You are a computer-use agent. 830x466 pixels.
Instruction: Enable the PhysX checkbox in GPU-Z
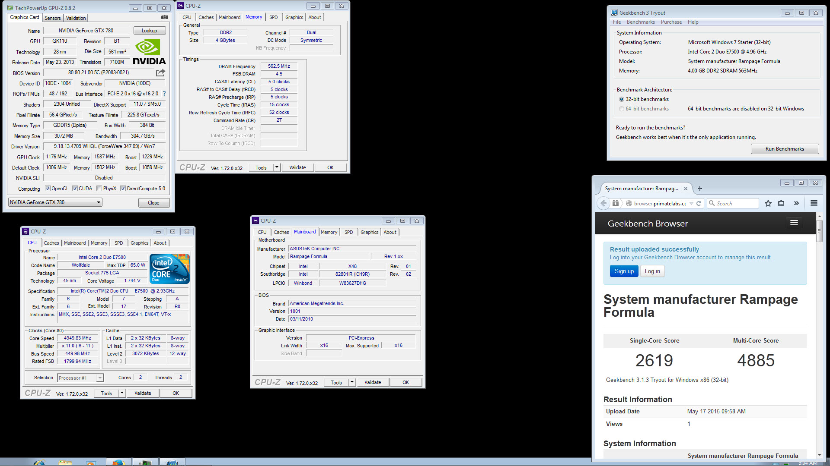99,189
